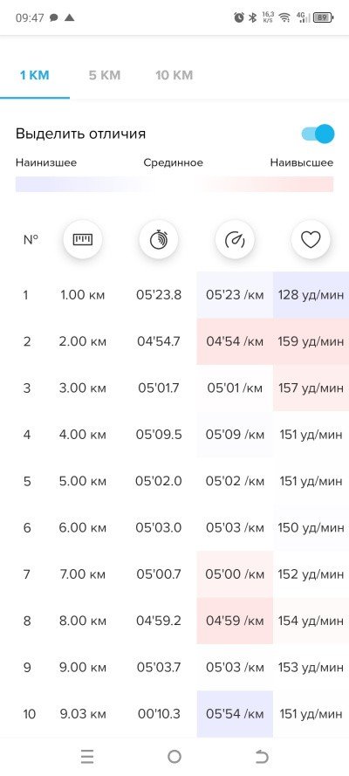
Task: Tap the heart rate column icon
Action: (x=311, y=240)
